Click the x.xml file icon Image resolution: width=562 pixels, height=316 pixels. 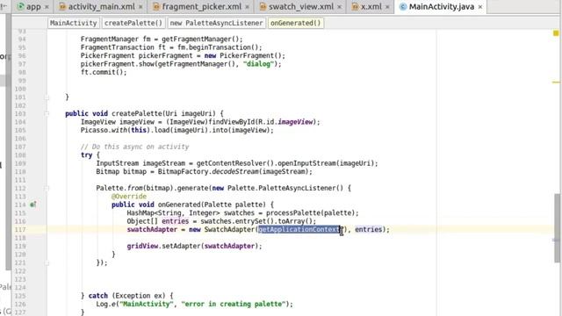[355, 6]
